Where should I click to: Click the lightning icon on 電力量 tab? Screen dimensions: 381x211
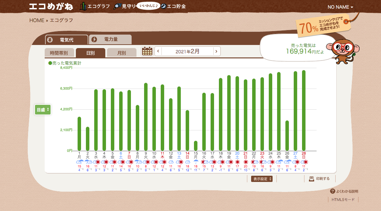[x=94, y=39]
